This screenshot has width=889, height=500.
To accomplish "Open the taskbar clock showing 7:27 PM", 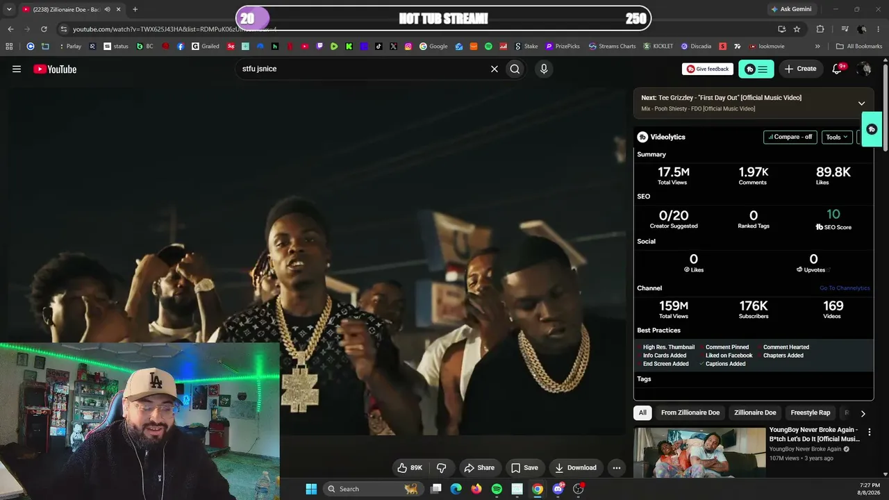I will point(870,489).
